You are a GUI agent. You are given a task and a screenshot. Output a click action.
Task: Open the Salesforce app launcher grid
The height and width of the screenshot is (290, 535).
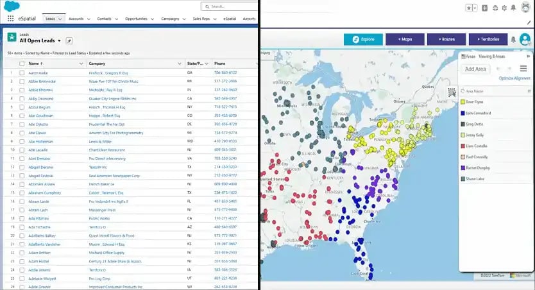[10, 19]
